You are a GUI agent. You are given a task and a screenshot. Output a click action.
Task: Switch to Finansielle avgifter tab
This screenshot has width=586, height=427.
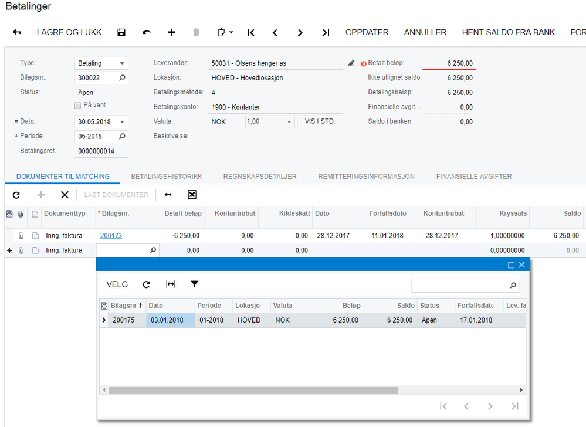tap(474, 177)
